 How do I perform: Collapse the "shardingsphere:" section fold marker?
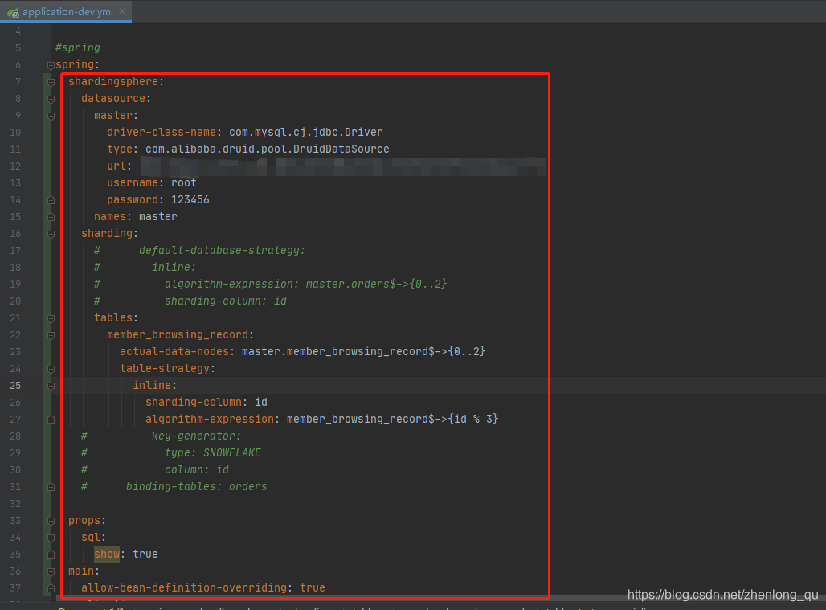[50, 81]
